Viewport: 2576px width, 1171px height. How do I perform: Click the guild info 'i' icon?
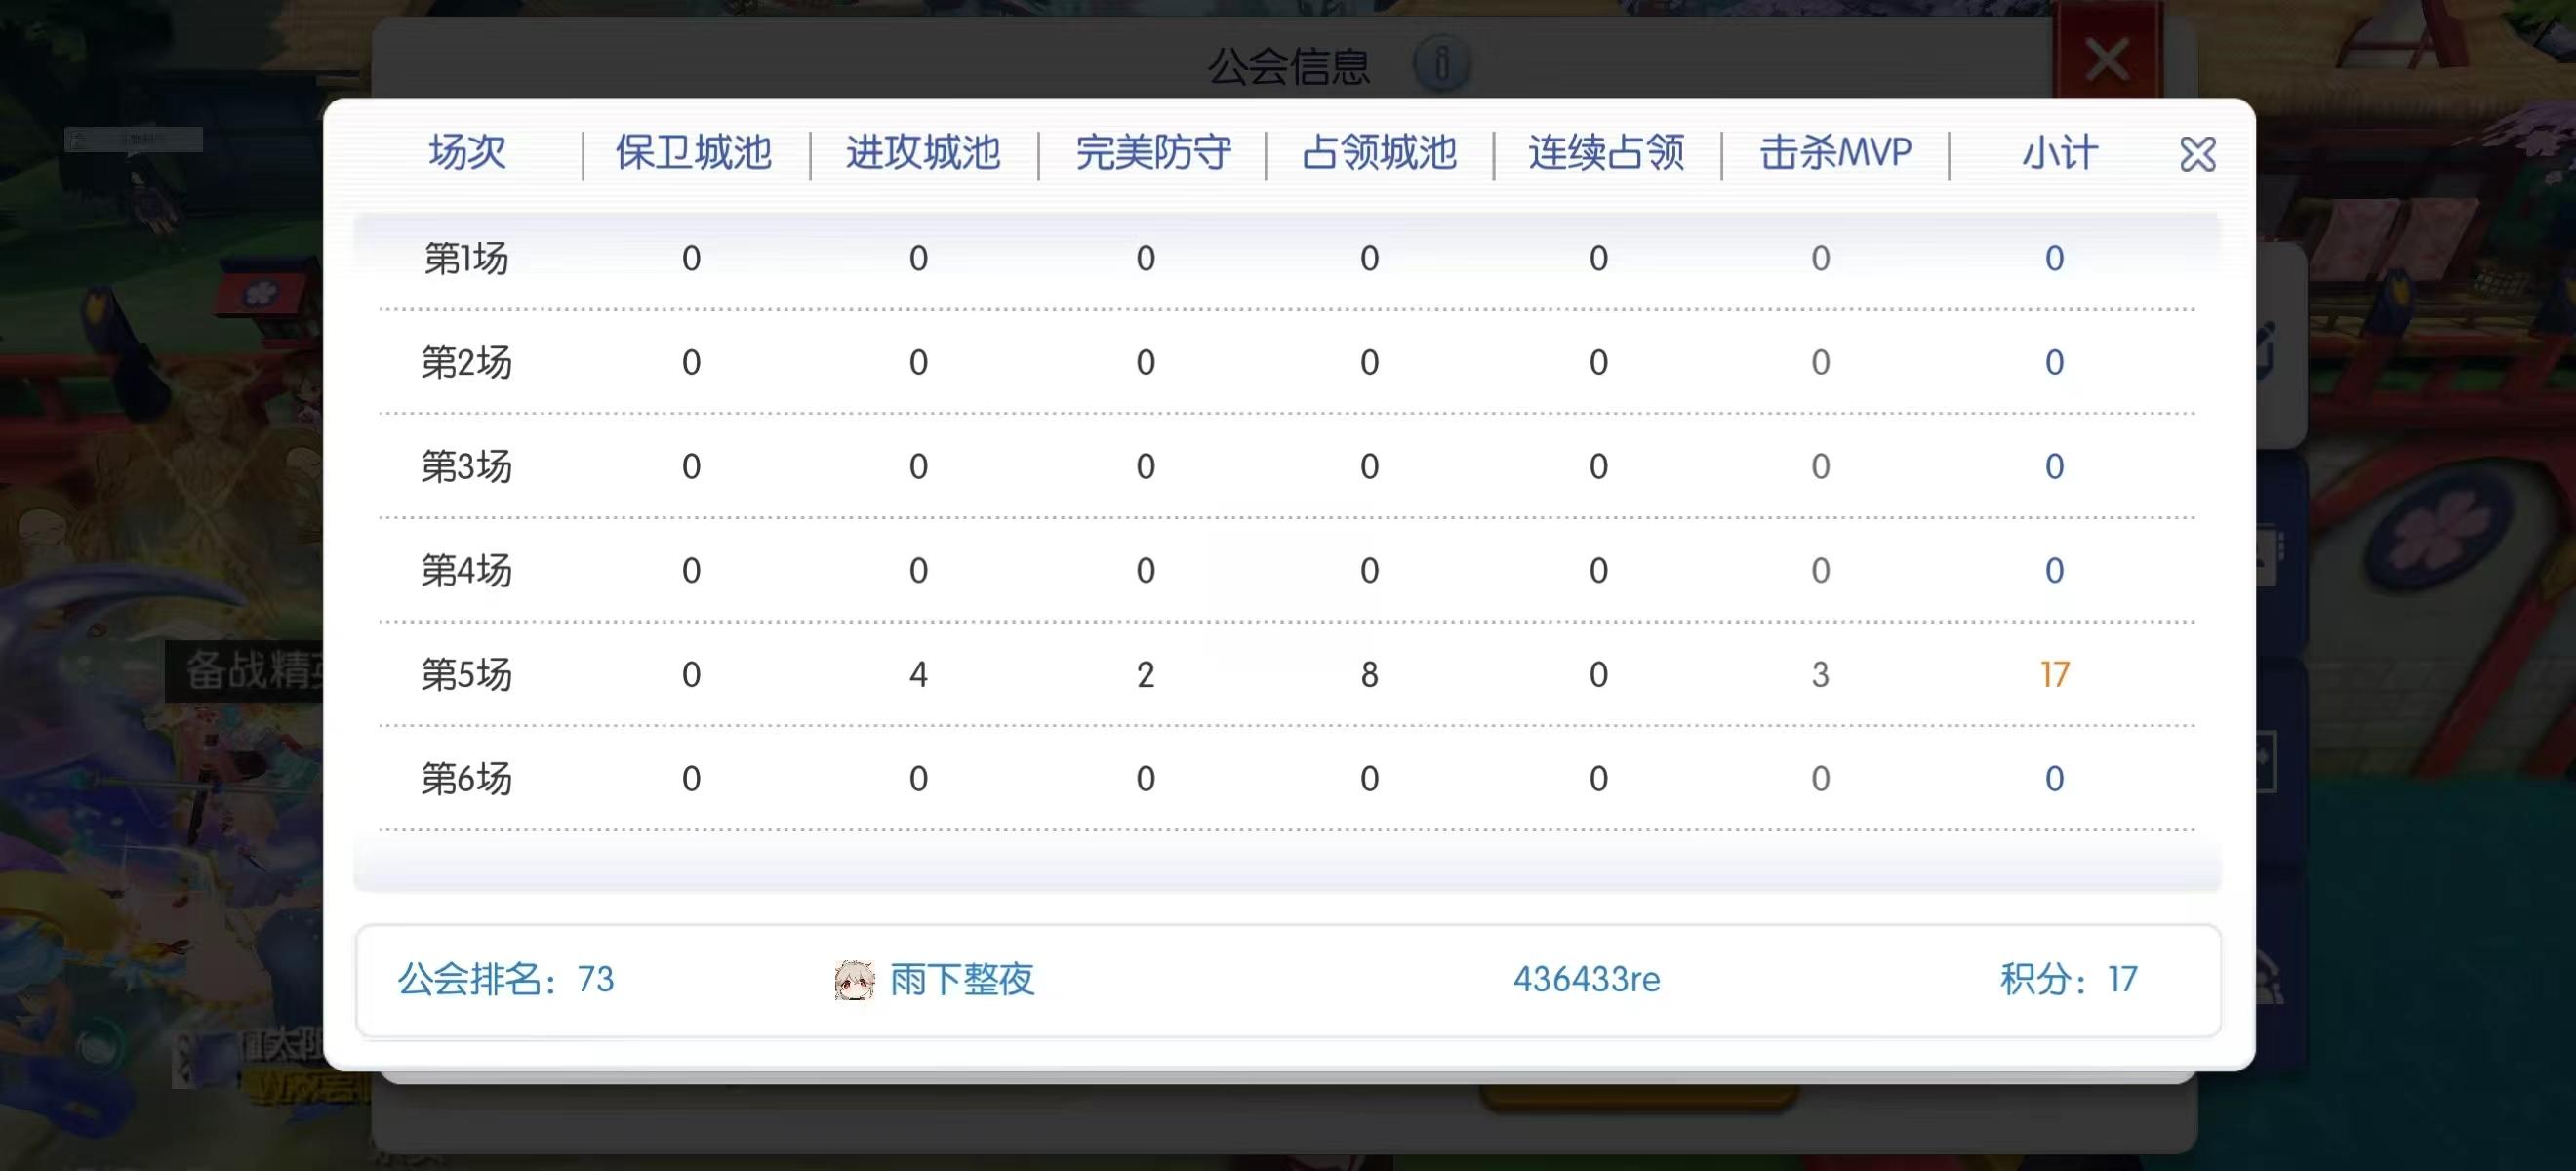1440,65
